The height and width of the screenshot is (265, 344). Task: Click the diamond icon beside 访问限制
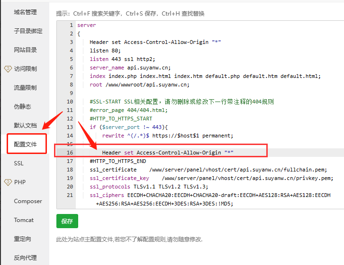(x=8, y=69)
